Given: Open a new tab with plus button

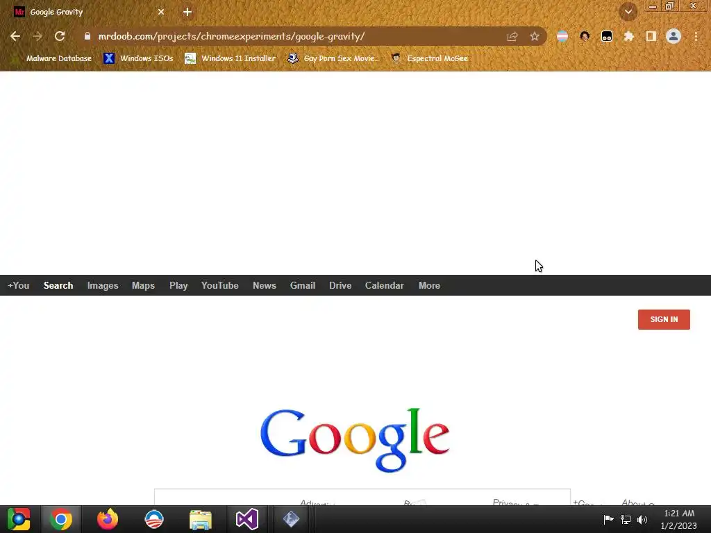Looking at the screenshot, I should click(187, 12).
